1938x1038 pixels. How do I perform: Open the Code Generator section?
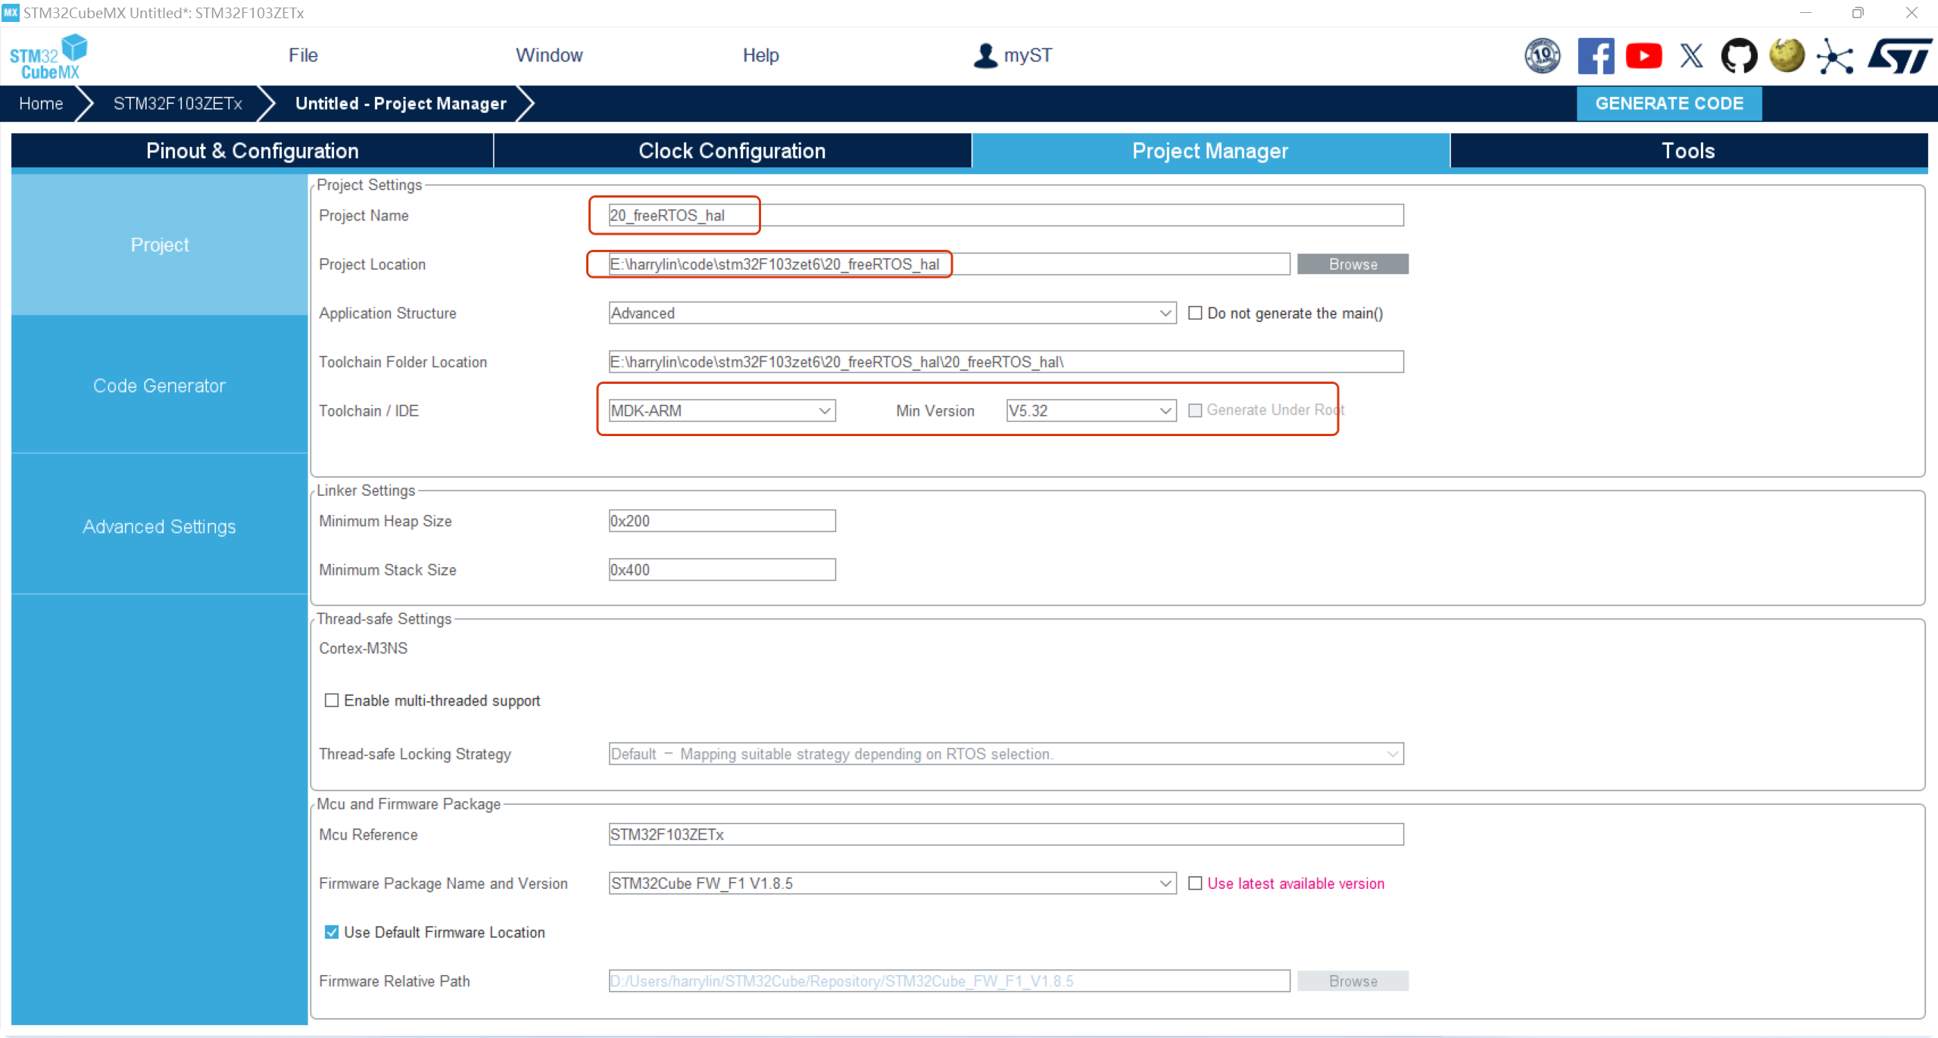coord(159,385)
